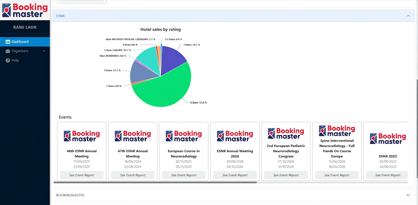
Task: Click the '3 Stars: 16.1 %' chart label
Action: pos(192,45)
